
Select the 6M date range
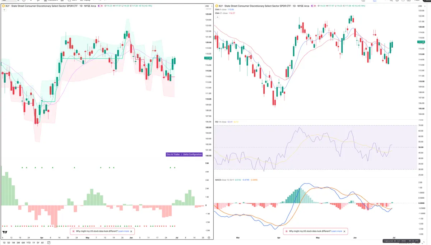pos(23,243)
